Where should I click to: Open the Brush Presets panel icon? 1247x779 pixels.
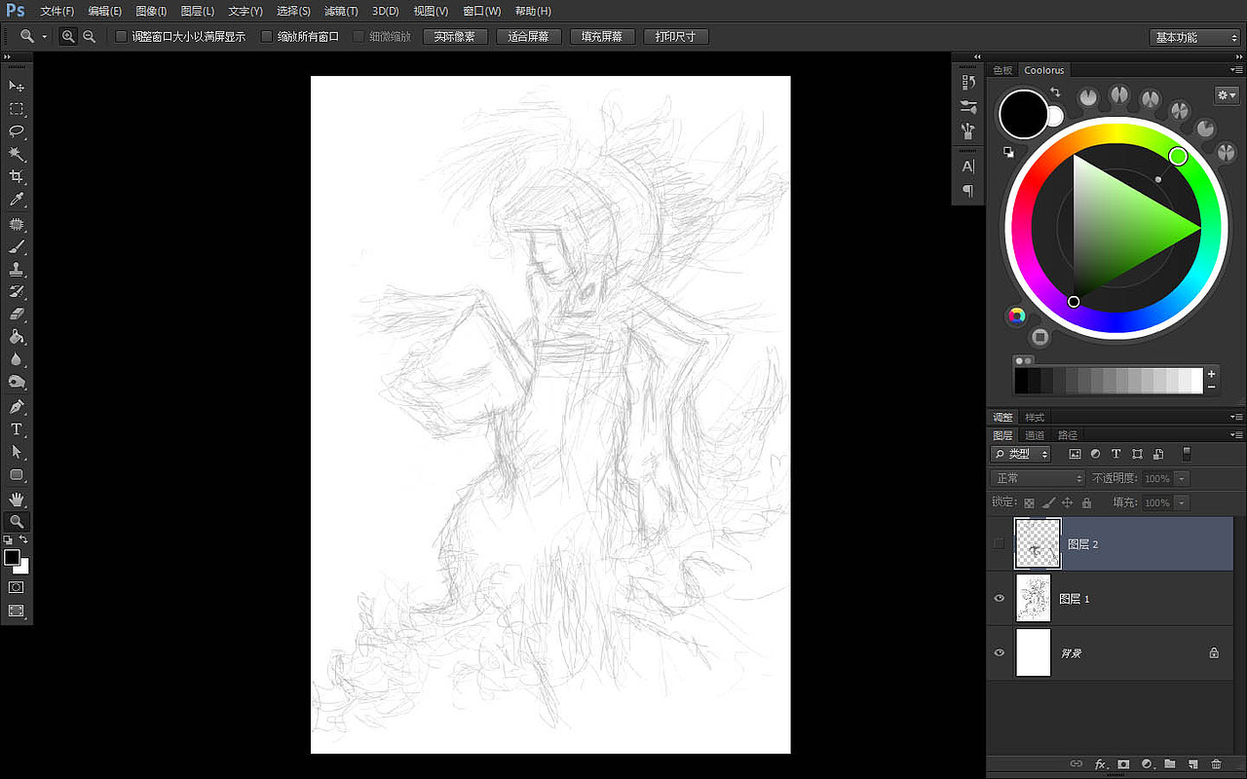pyautogui.click(x=968, y=106)
